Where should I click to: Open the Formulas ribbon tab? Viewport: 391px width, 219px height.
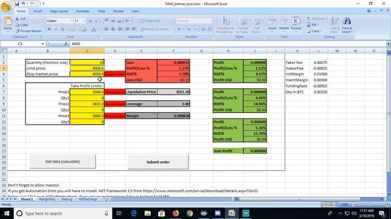tap(83, 11)
